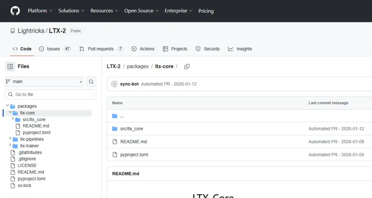Open the GitHub homepage logo
Viewport: 372px width, 198px height.
15,11
